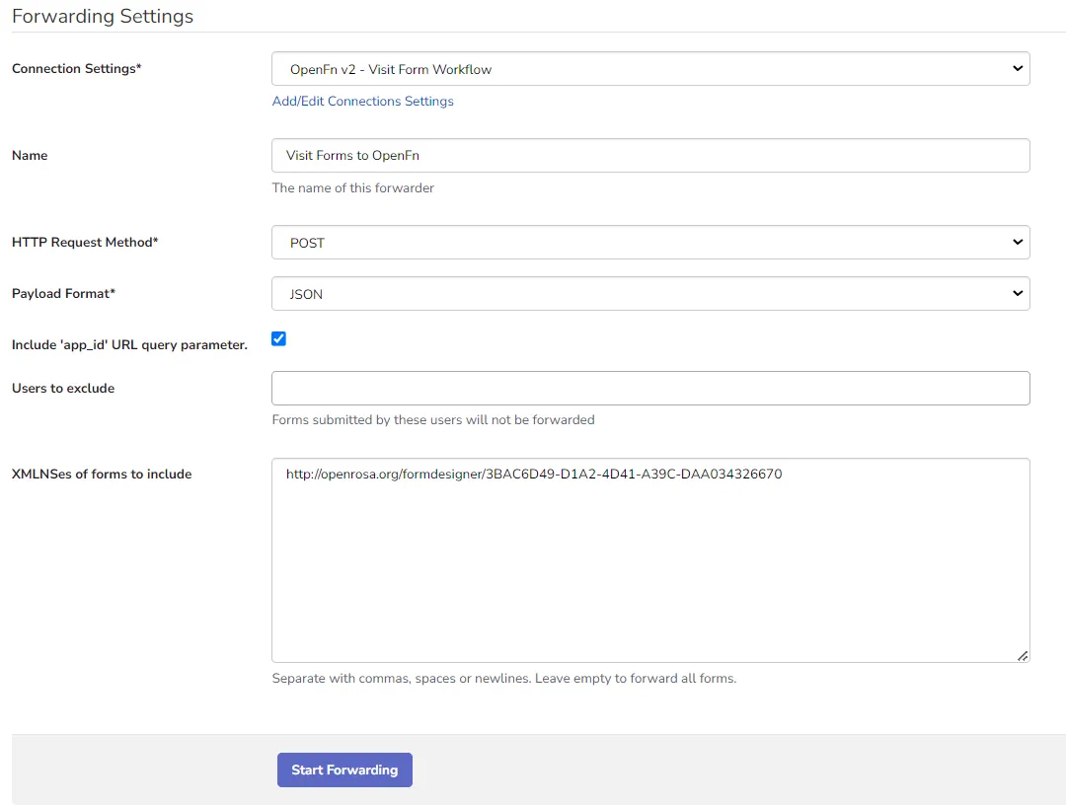Open Add/Edit Connections Settings link
Screen dimensions: 1066x806
pos(362,102)
